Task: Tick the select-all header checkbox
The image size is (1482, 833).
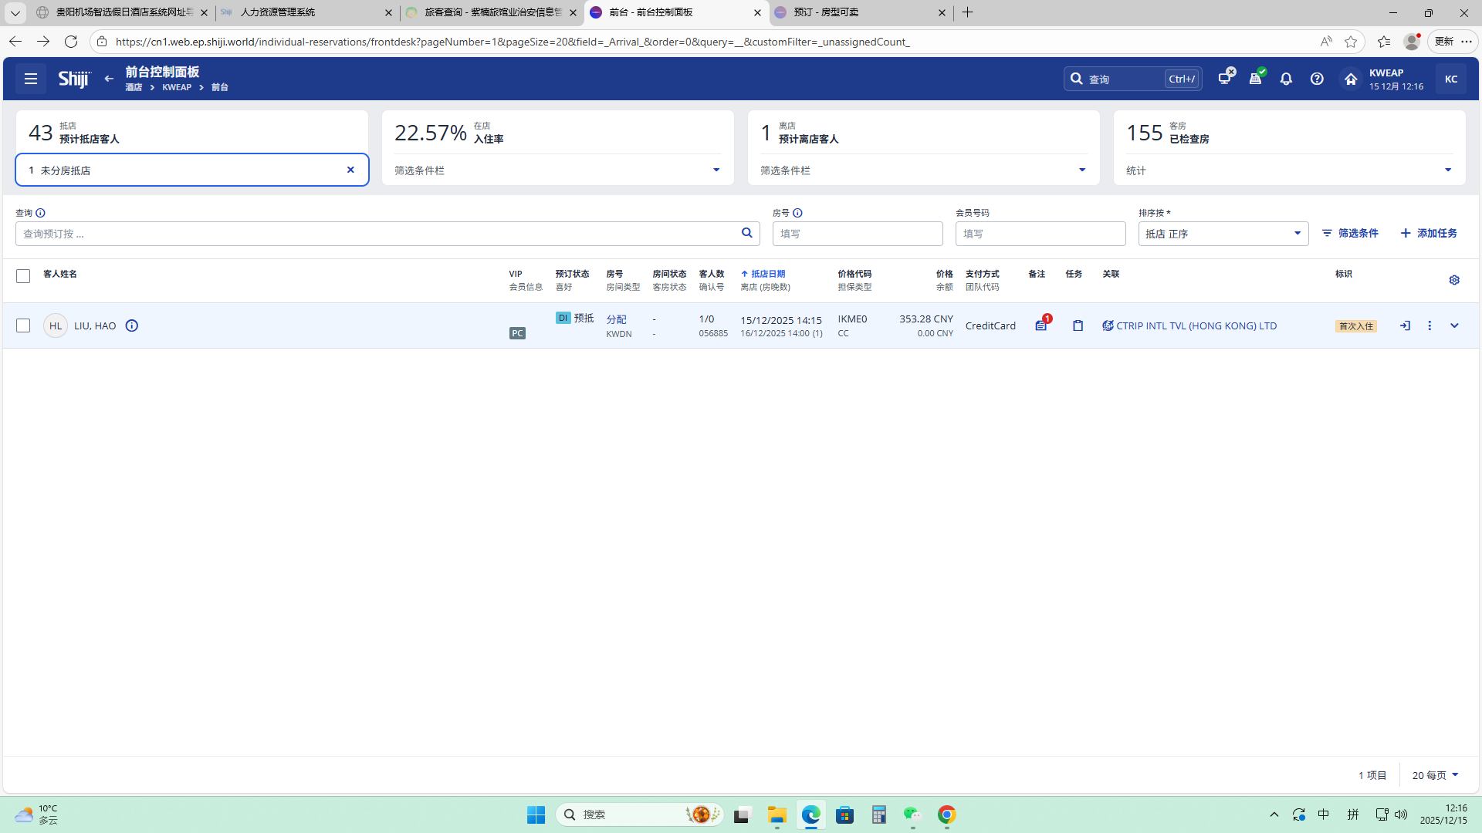Action: [23, 276]
